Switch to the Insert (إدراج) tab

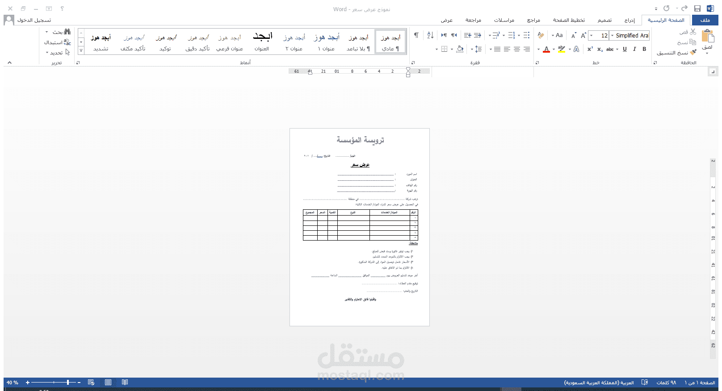pos(630,20)
